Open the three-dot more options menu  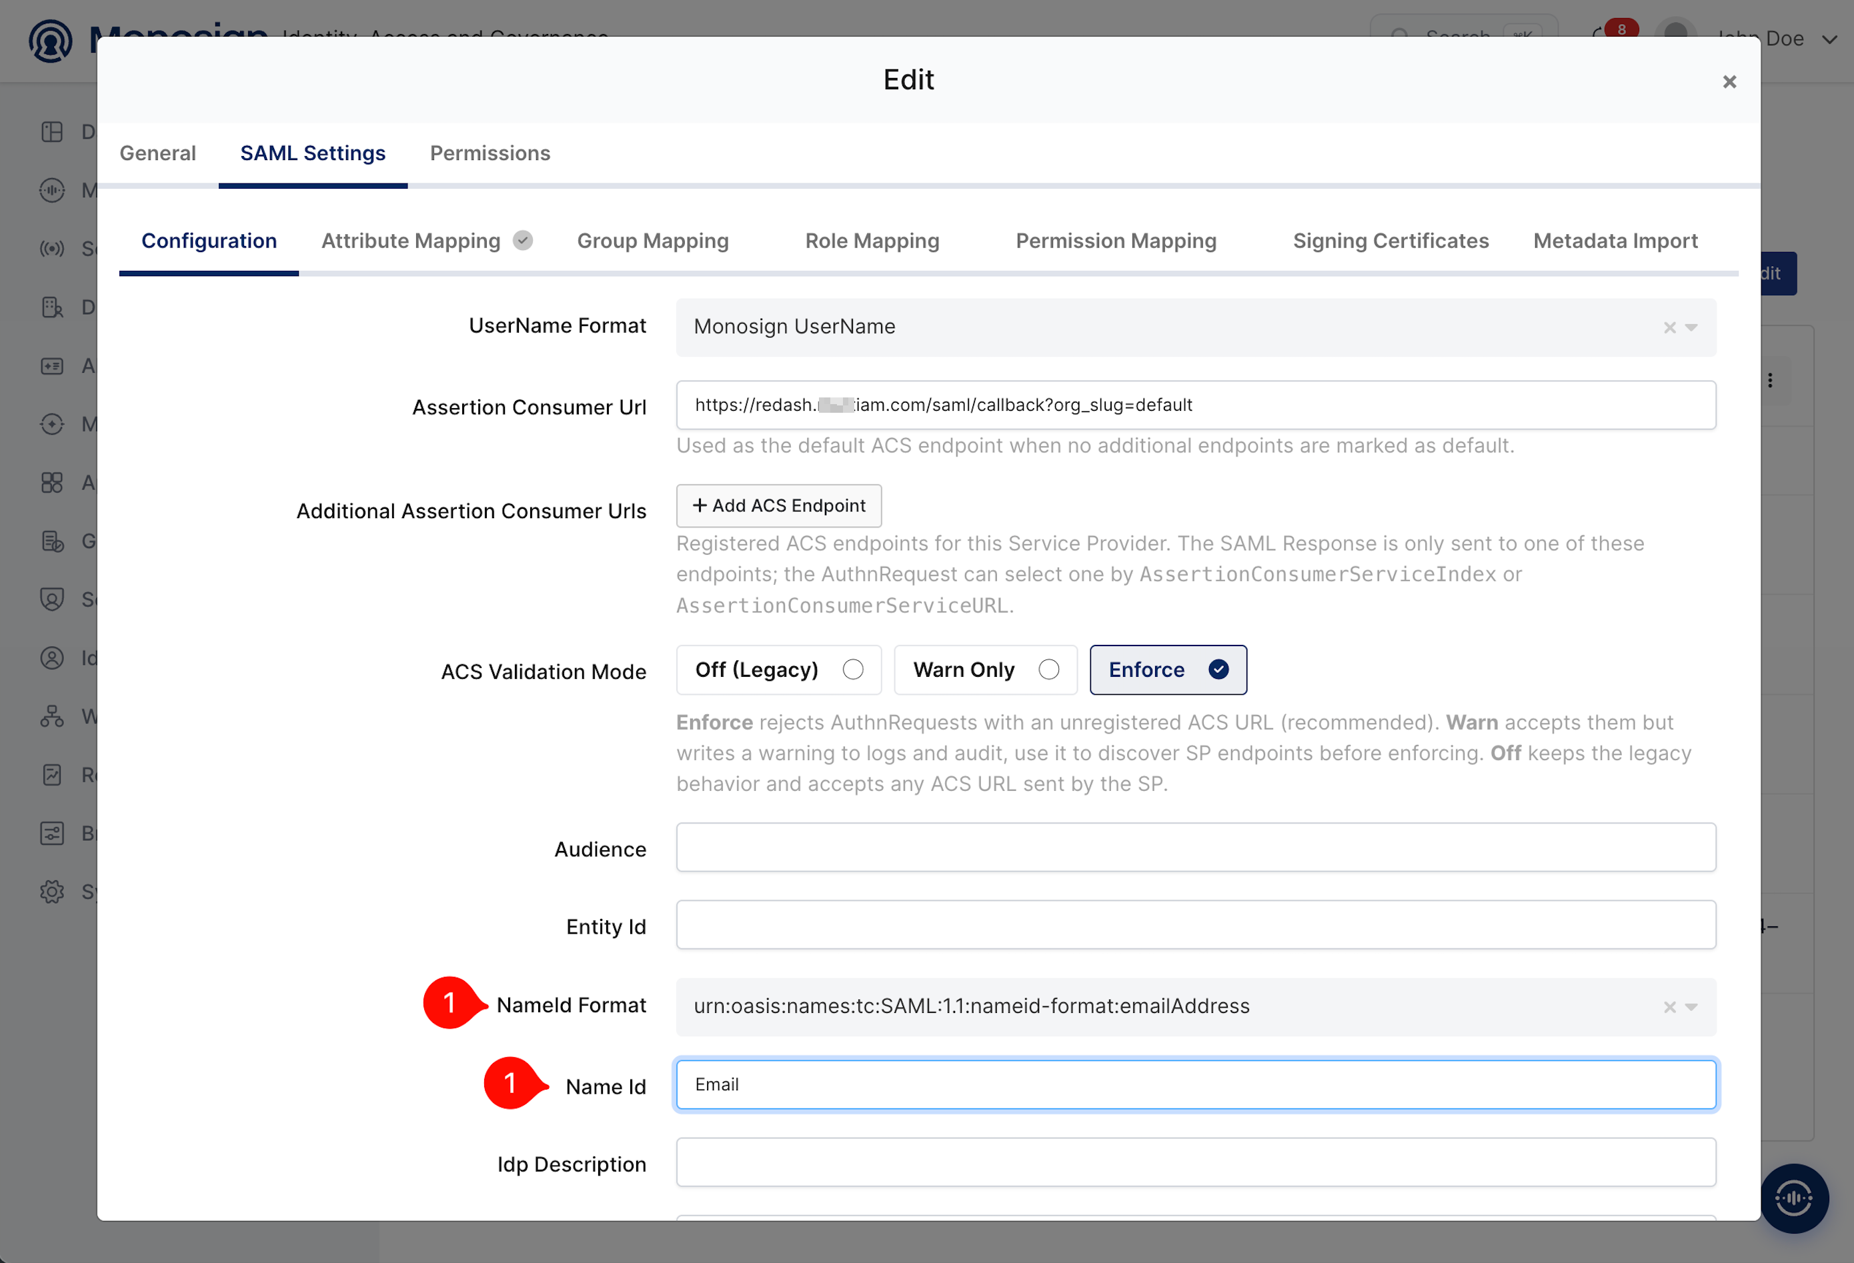pos(1770,381)
